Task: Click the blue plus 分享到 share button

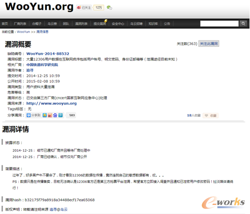Action: 34,115
